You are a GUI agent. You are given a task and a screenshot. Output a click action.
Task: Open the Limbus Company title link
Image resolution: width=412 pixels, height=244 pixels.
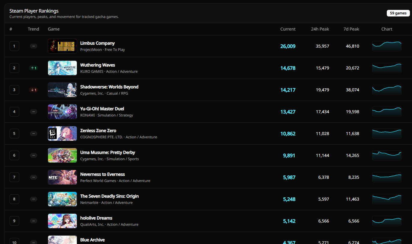click(98, 43)
